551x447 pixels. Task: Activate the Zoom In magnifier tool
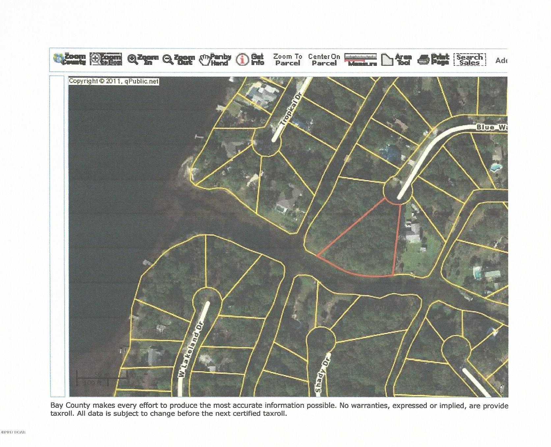(143, 60)
